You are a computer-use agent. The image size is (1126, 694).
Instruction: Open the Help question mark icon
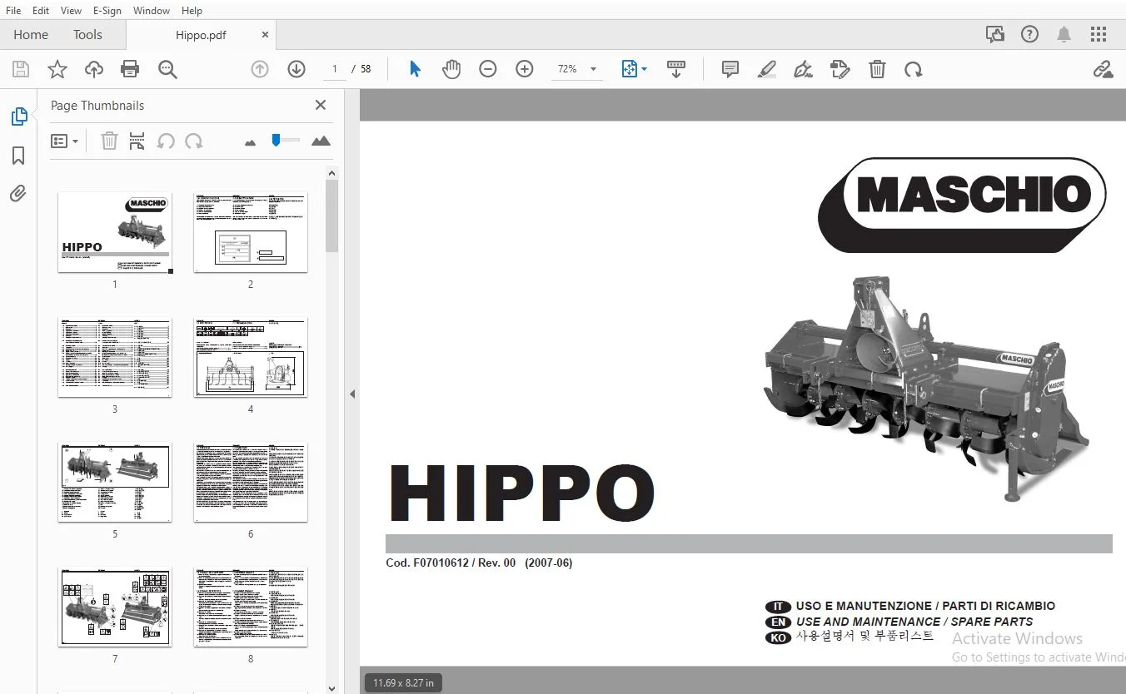(x=1030, y=34)
